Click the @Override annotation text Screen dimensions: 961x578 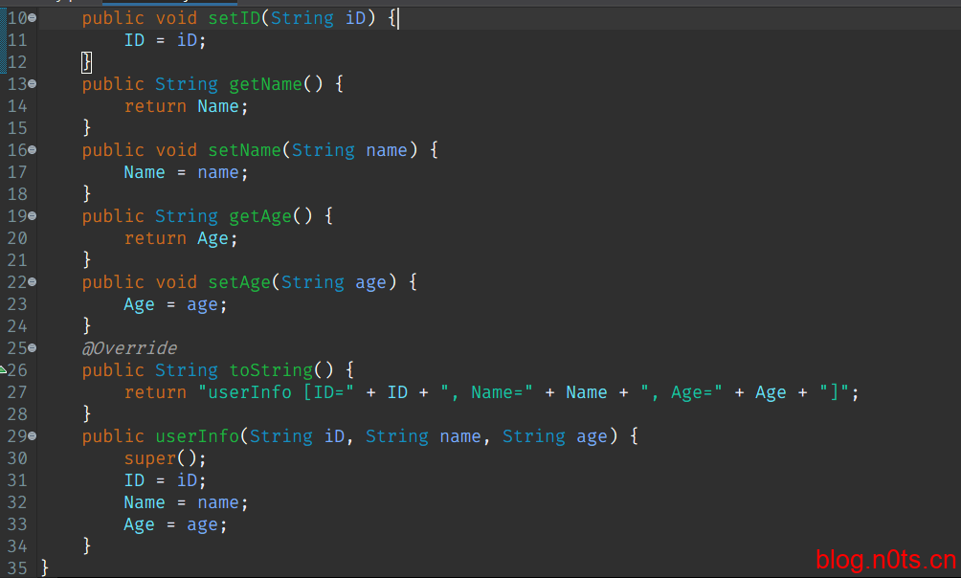coord(129,348)
